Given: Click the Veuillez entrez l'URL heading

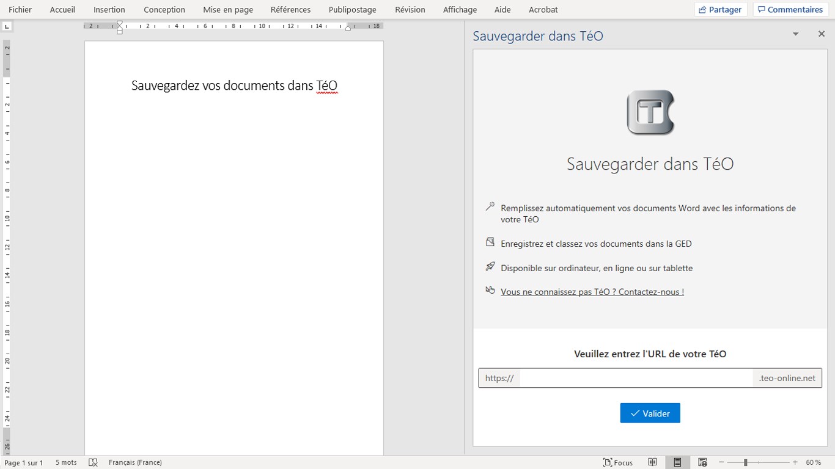Looking at the screenshot, I should click(650, 354).
